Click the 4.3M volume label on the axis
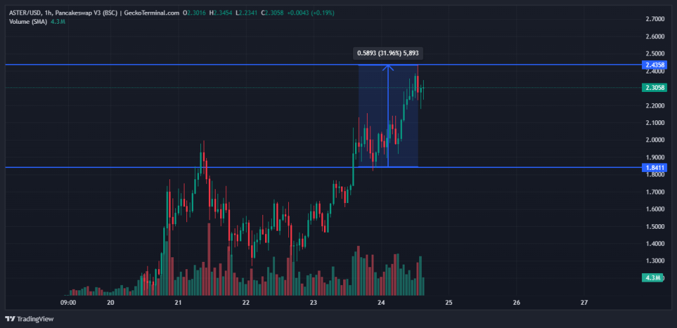 (653, 278)
